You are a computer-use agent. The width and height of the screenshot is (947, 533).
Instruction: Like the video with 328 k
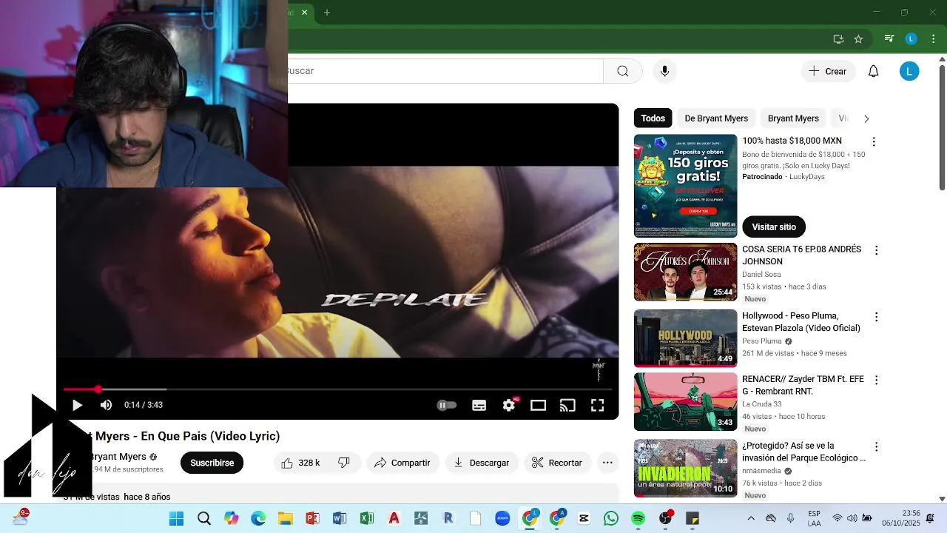coord(300,463)
